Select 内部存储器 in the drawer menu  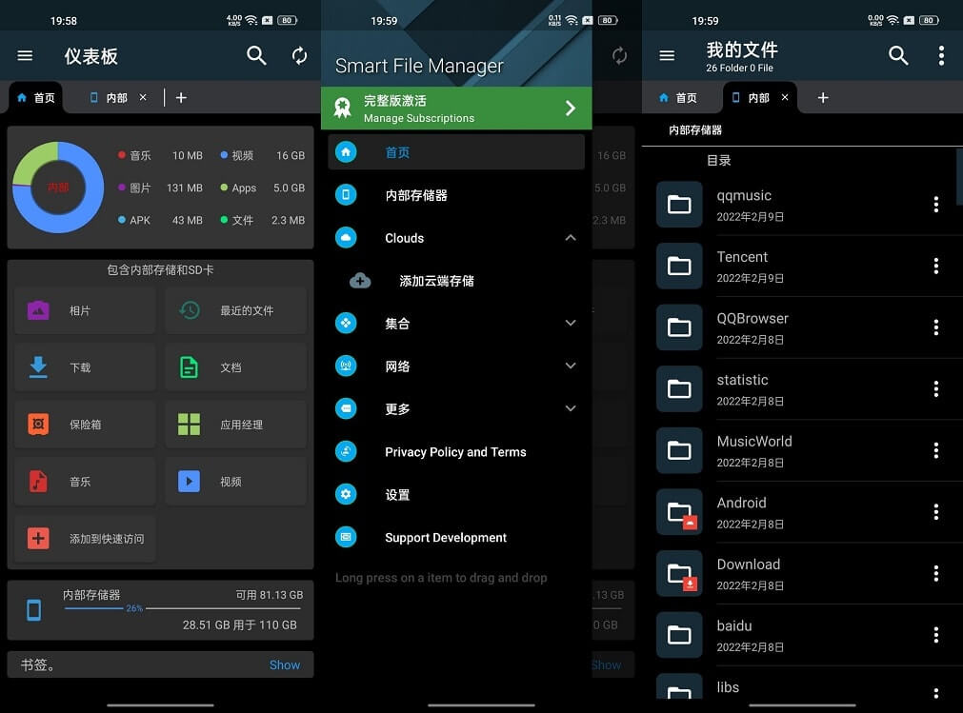(455, 195)
